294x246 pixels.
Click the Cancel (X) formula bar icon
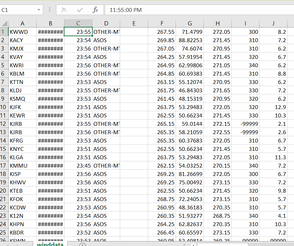pyautogui.click(x=64, y=10)
